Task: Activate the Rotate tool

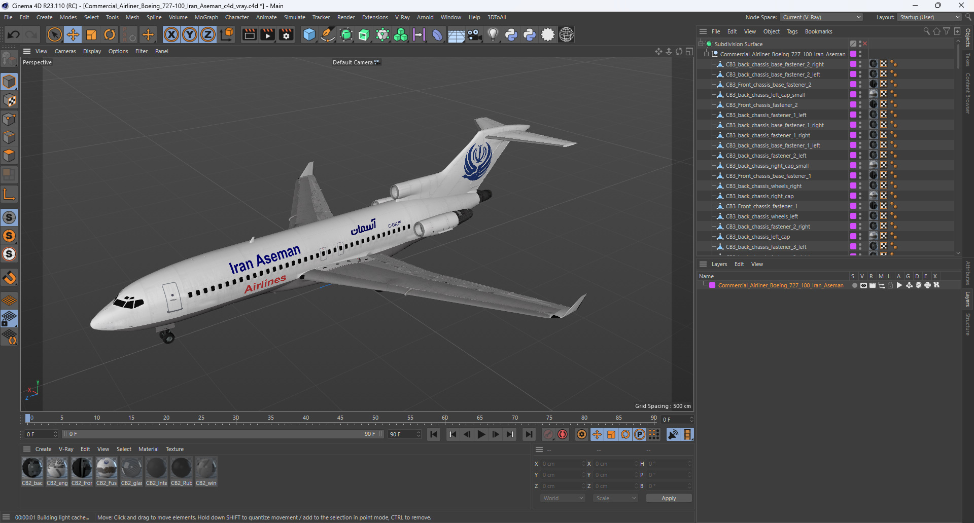Action: (x=110, y=34)
